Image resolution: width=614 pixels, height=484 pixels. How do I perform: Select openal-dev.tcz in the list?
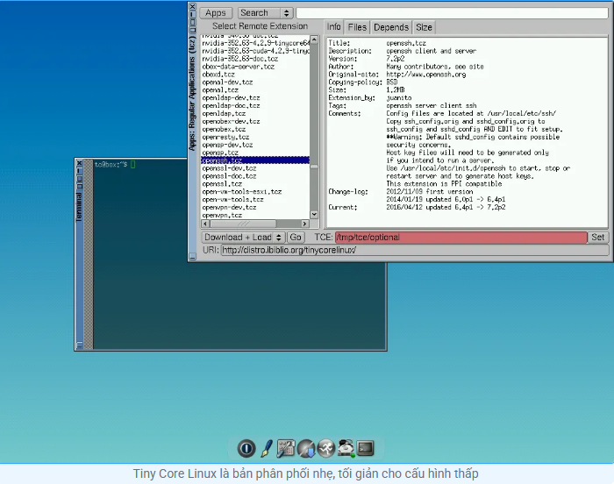tap(255, 82)
